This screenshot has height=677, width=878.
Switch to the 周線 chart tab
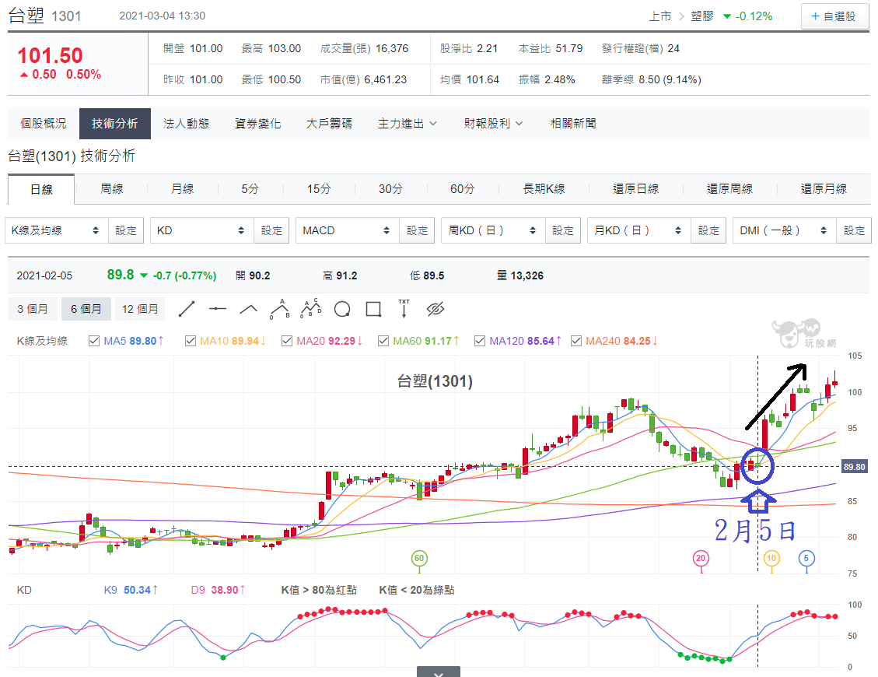click(111, 189)
